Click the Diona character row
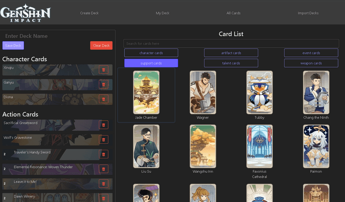Screen dimensions: 345x202 pos(57,99)
